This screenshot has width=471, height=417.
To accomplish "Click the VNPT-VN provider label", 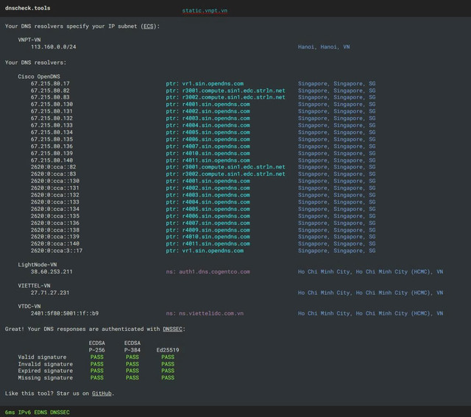I will click(29, 40).
